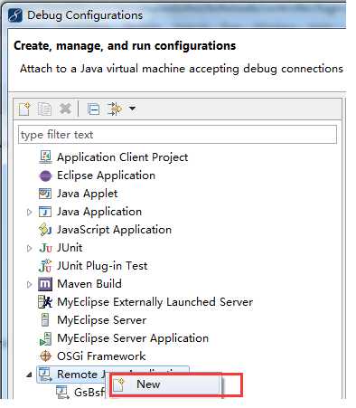The width and height of the screenshot is (356, 408).
Task: Click the Filter launch configurations icon
Action: (115, 109)
